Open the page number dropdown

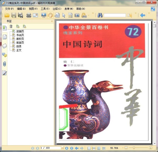[x=62, y=148]
